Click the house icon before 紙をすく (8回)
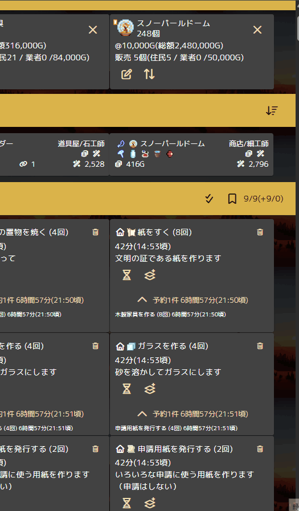299x511 pixels. click(x=120, y=232)
